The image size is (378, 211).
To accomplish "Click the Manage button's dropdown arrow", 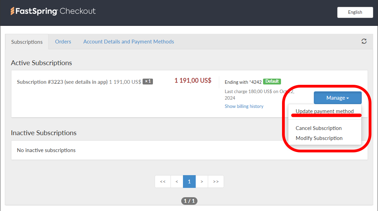I will pyautogui.click(x=347, y=98).
